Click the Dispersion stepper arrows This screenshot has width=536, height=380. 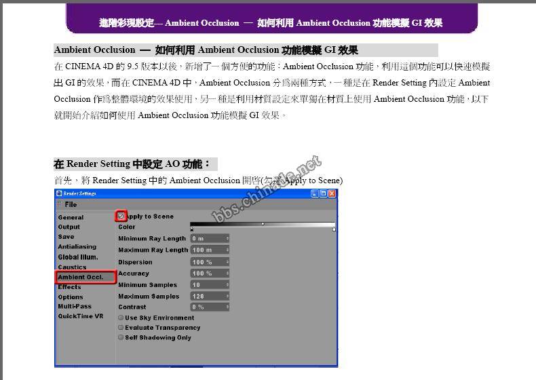click(x=227, y=262)
